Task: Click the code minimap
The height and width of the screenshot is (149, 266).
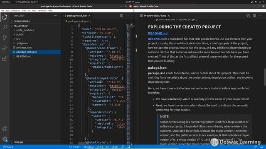Action: click(x=128, y=84)
